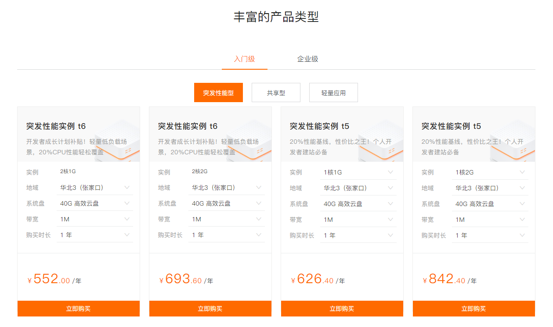
Task: Open 带宽 dropdown in the 1核2G t5 card
Action: (x=490, y=220)
